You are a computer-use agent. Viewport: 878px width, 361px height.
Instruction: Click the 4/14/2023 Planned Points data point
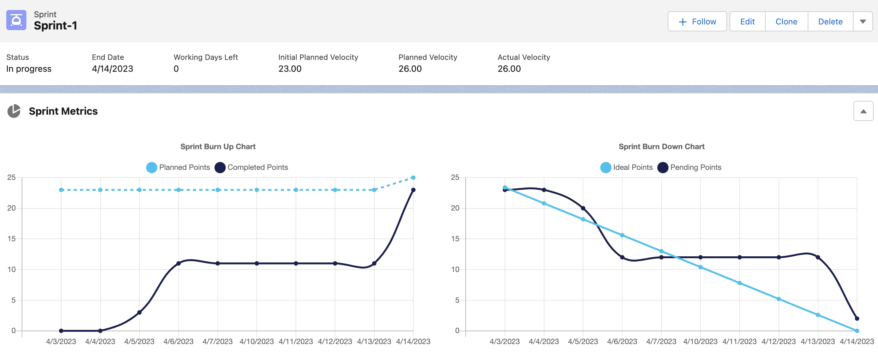[413, 178]
